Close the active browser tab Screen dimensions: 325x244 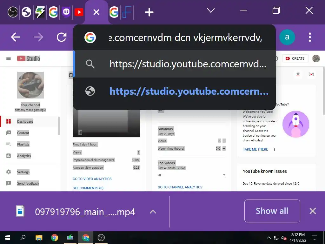(96, 12)
